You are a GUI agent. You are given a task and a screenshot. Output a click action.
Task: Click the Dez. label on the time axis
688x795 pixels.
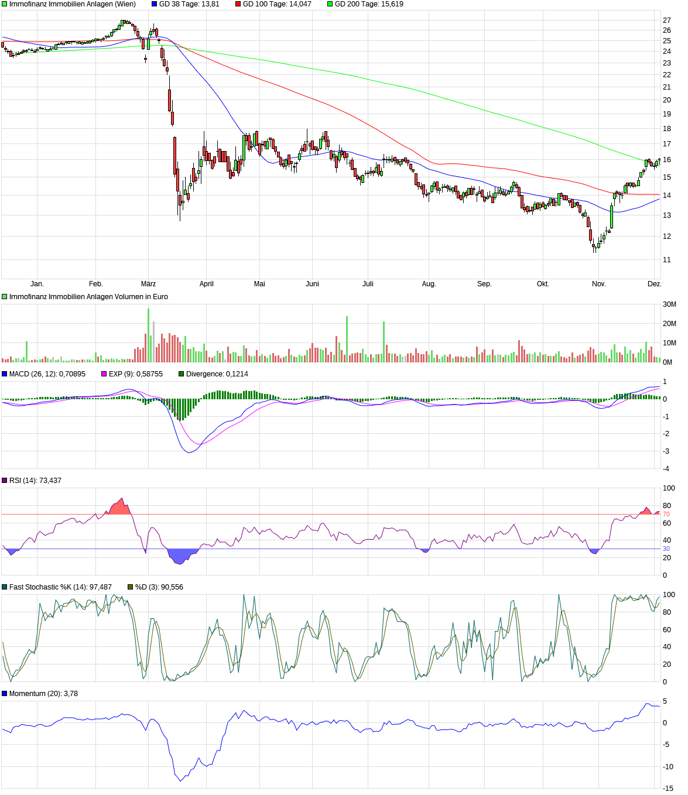654,284
